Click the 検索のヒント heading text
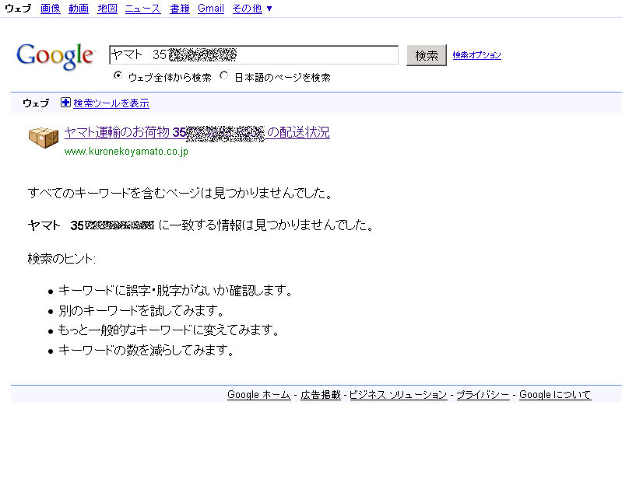This screenshot has width=622, height=489. pyautogui.click(x=61, y=259)
